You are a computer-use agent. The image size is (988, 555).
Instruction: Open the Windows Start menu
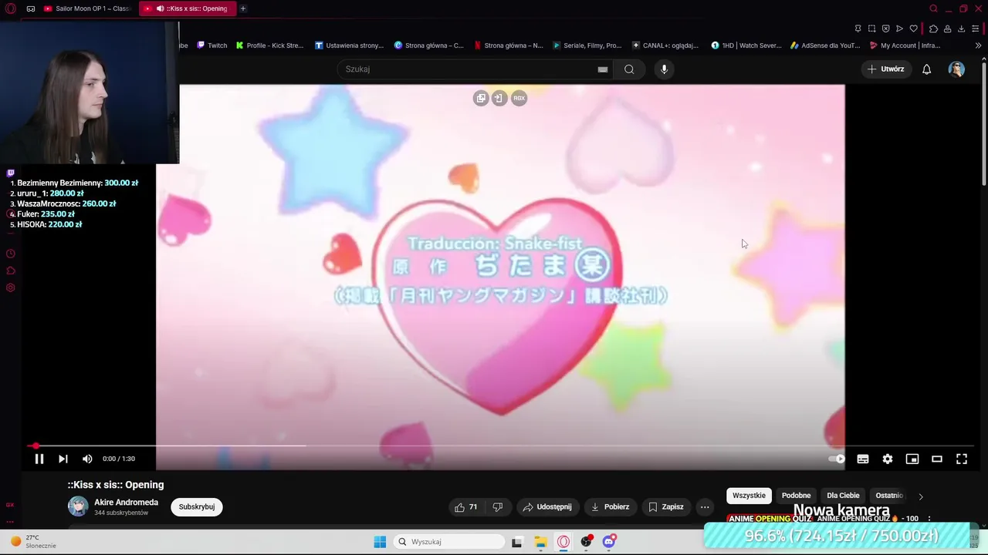click(x=380, y=542)
